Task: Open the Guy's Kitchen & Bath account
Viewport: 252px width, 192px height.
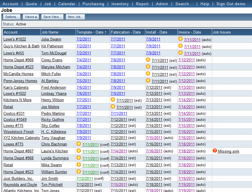Action: tap(22, 46)
